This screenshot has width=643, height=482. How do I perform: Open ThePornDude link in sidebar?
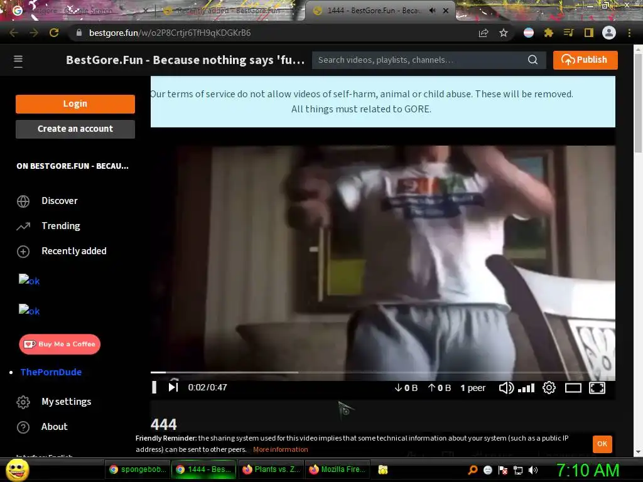tap(51, 372)
